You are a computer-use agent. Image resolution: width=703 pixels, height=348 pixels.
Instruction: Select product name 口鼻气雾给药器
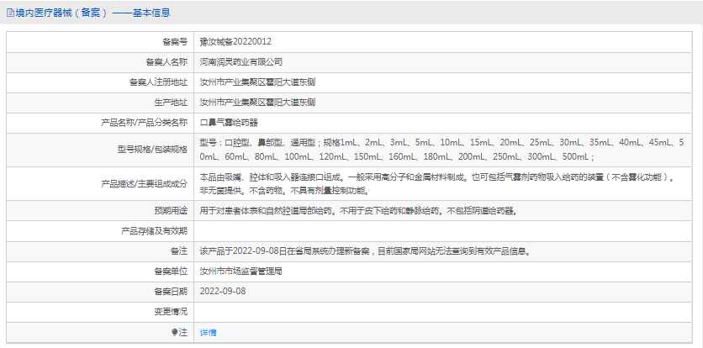pos(229,123)
